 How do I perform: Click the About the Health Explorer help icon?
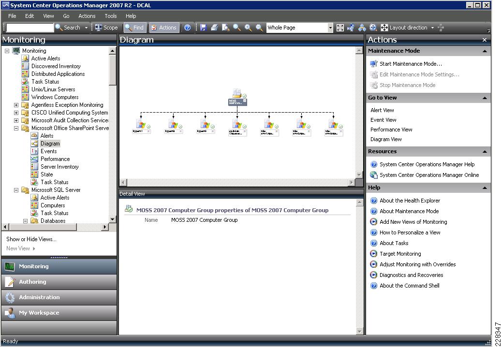(x=373, y=201)
